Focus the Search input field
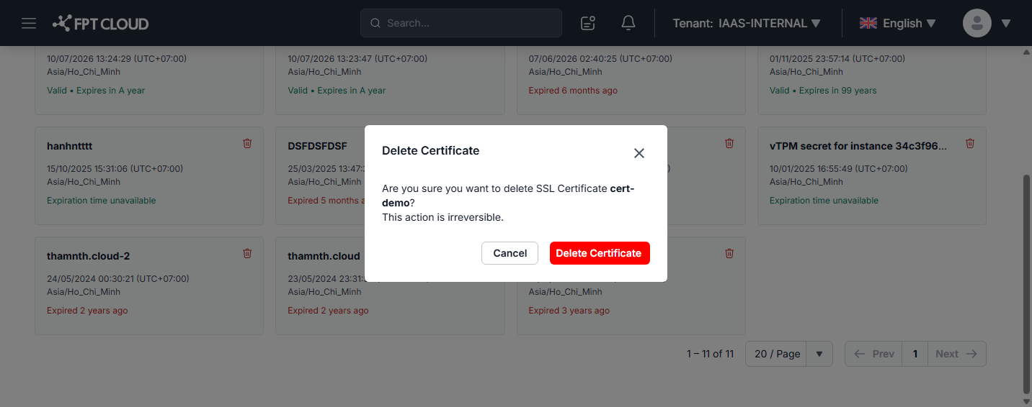 461,23
